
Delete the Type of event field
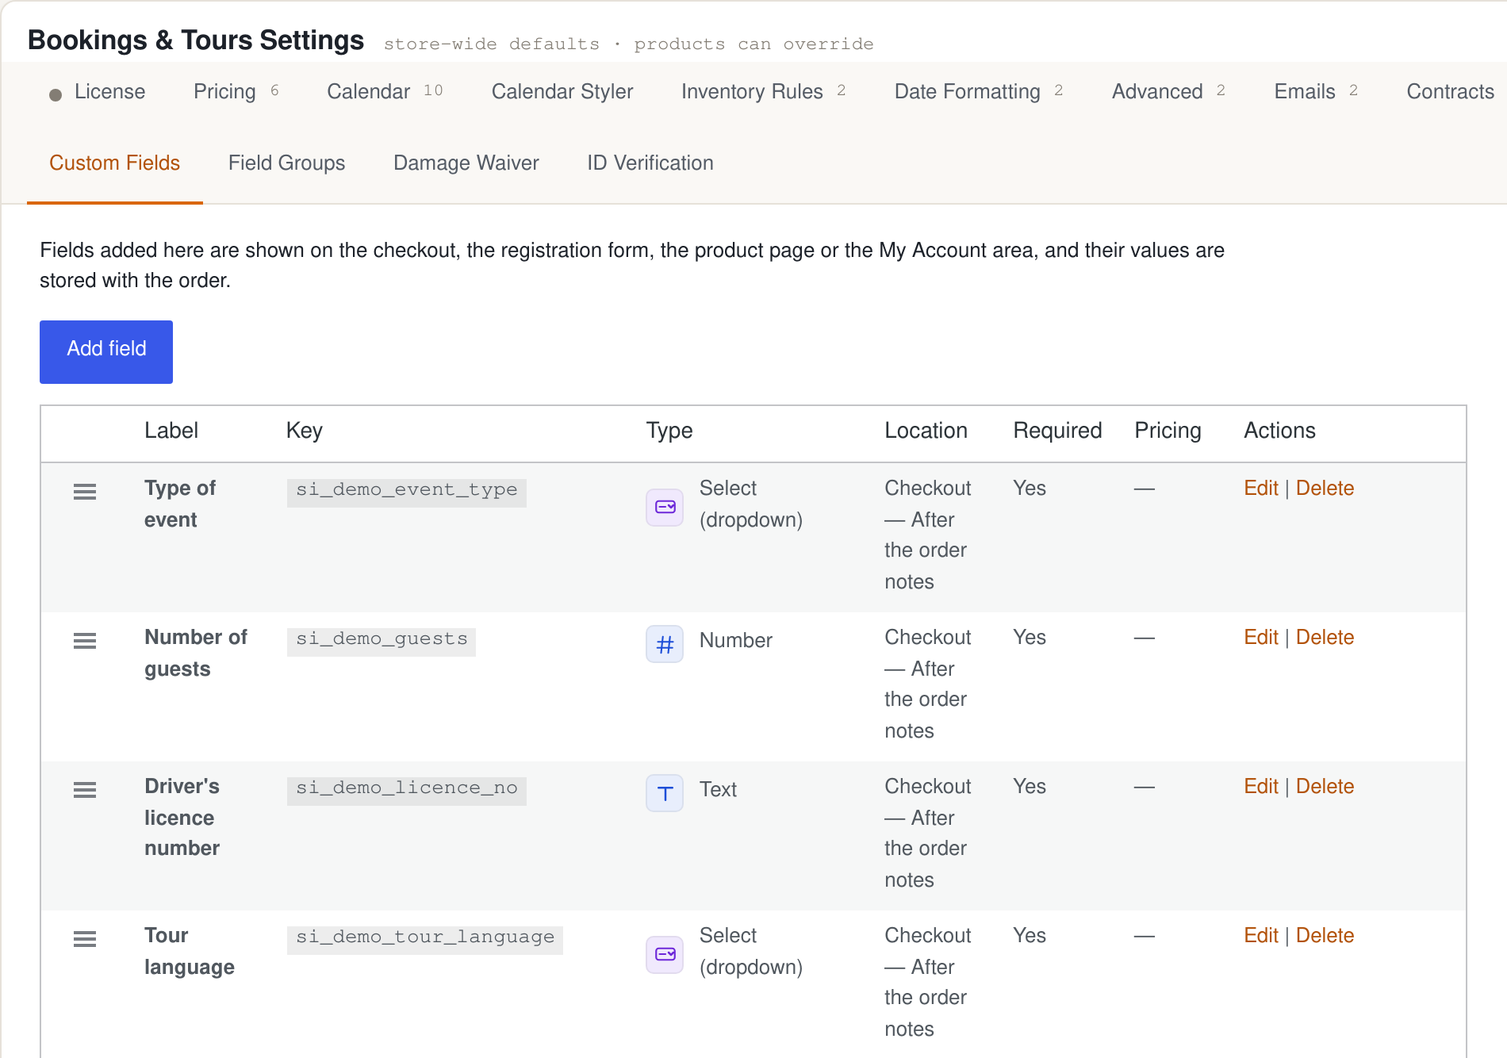[1325, 489]
